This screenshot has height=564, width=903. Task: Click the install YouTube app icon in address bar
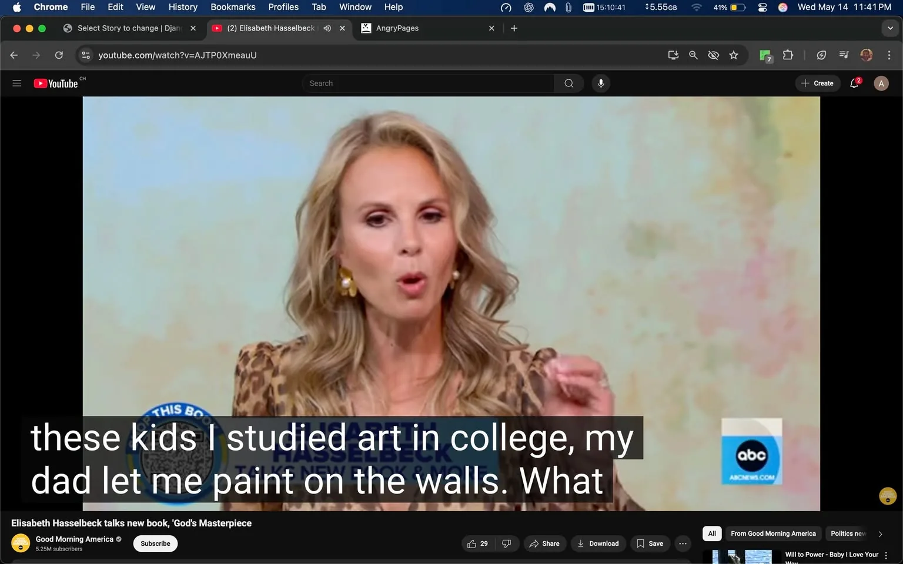673,55
